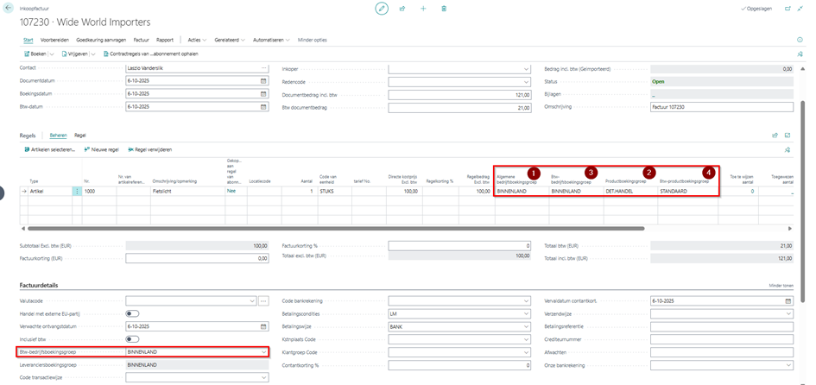The height and width of the screenshot is (385, 816).
Task: Toggle the Inclusief btw switch
Action: 133,339
